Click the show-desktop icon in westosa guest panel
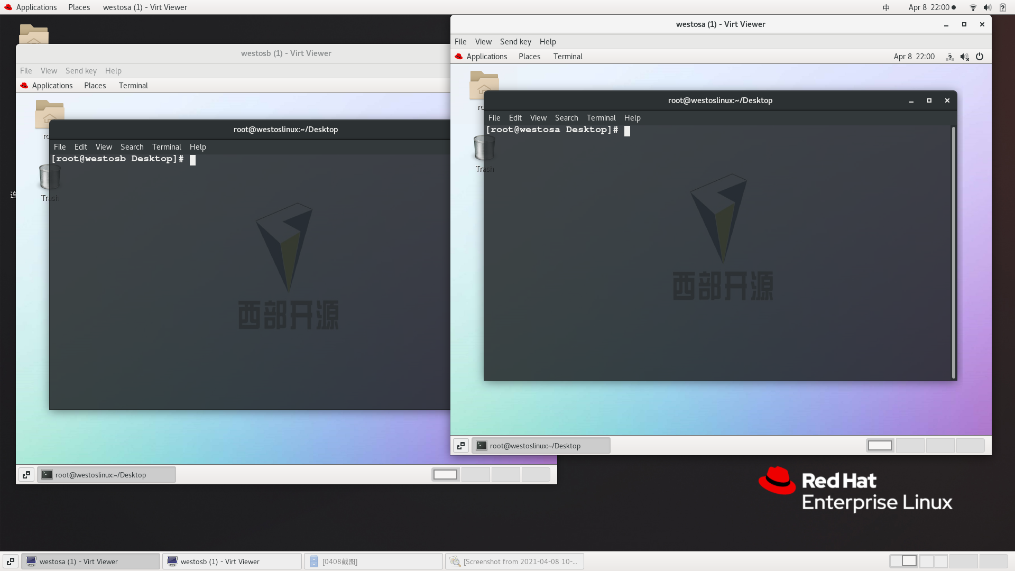The image size is (1015, 571). [461, 446]
